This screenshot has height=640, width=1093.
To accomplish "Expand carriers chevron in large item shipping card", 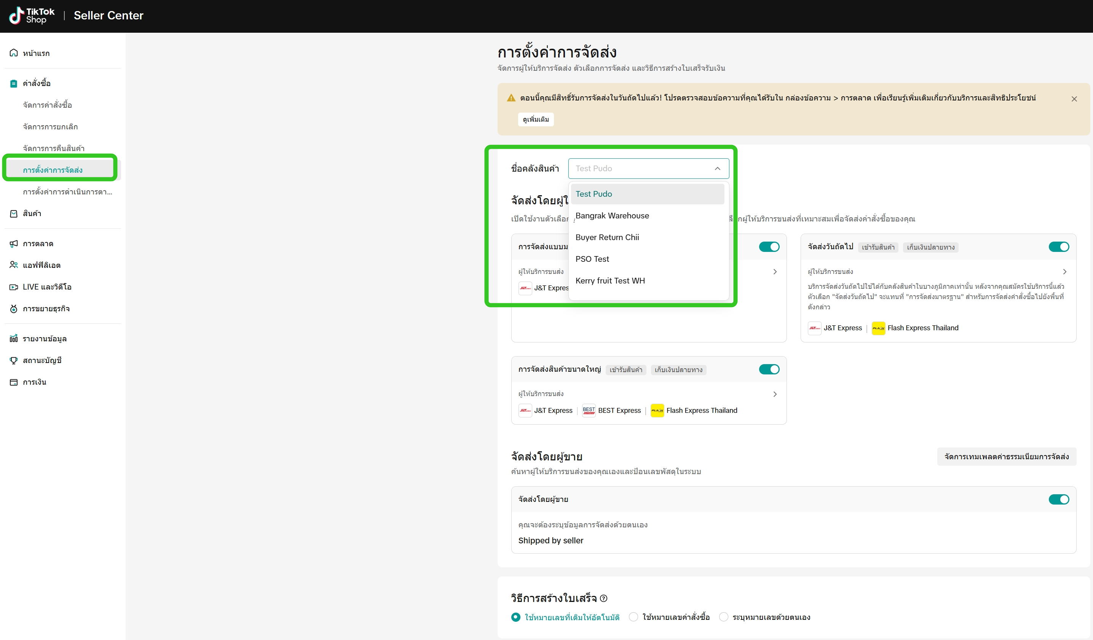I will (x=775, y=394).
